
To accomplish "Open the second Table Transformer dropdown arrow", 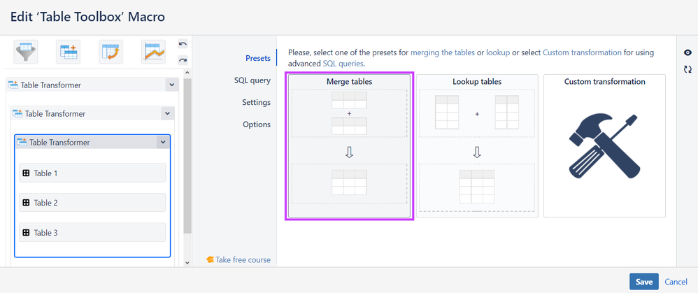I will [167, 113].
